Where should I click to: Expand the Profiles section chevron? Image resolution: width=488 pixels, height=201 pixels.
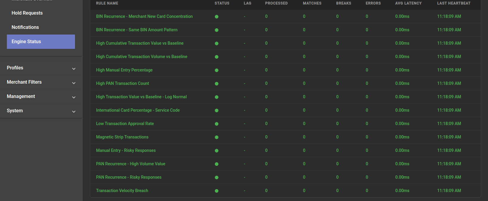[x=74, y=69]
